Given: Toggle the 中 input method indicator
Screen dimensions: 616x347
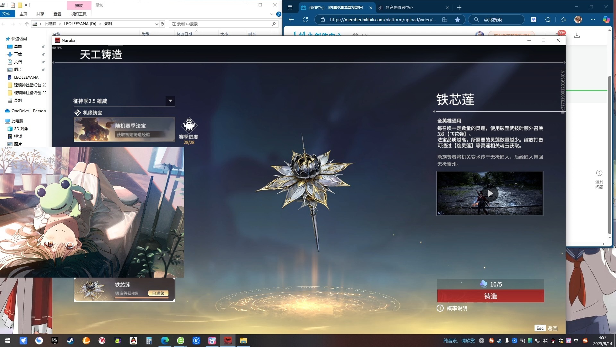Looking at the screenshot, I should pyautogui.click(x=576, y=341).
